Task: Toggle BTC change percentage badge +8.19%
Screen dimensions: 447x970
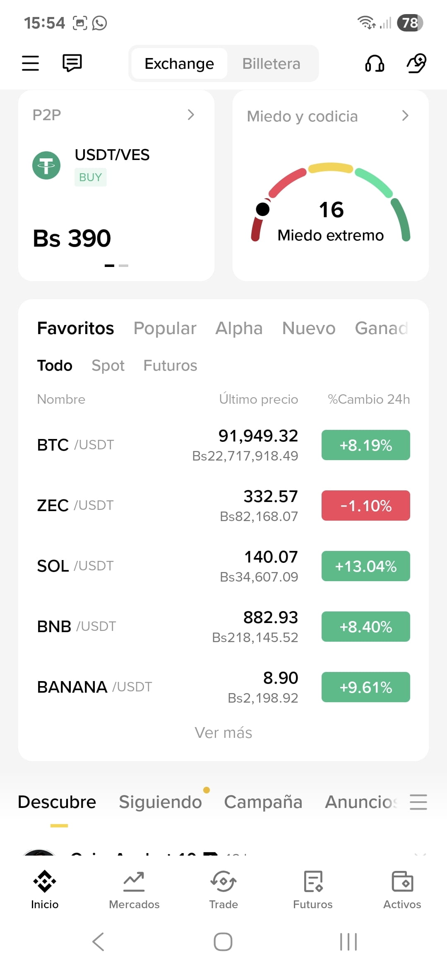Action: click(x=366, y=445)
